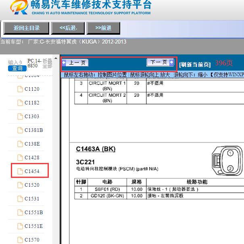Viewport: 244px width, 244px height.
Task: Open the previous page with 上一页
Action: tap(75, 63)
